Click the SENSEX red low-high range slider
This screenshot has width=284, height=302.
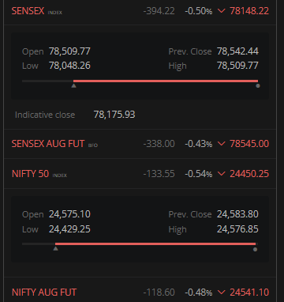[166, 81]
